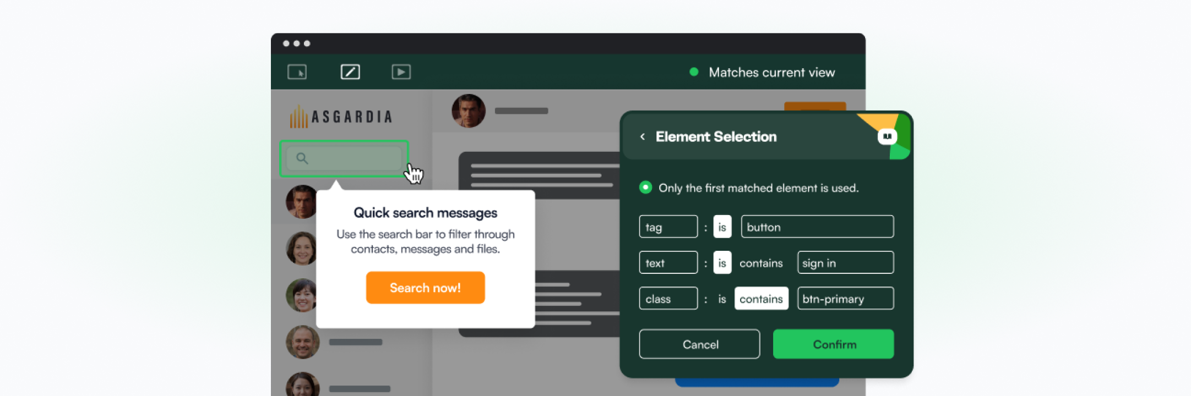Click the 'Element Selection' panel title
This screenshot has height=396, width=1191.
(716, 136)
